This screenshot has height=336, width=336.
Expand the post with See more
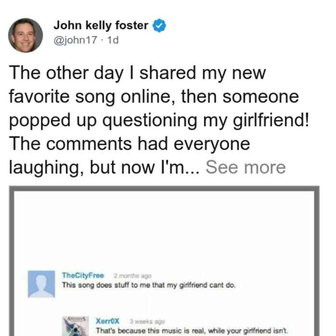click(x=246, y=168)
